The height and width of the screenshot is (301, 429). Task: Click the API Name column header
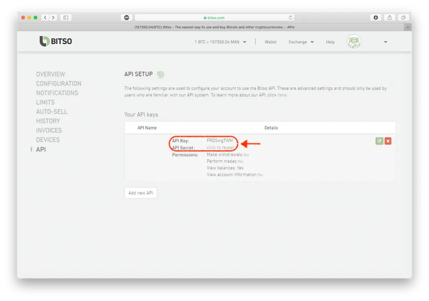click(147, 128)
